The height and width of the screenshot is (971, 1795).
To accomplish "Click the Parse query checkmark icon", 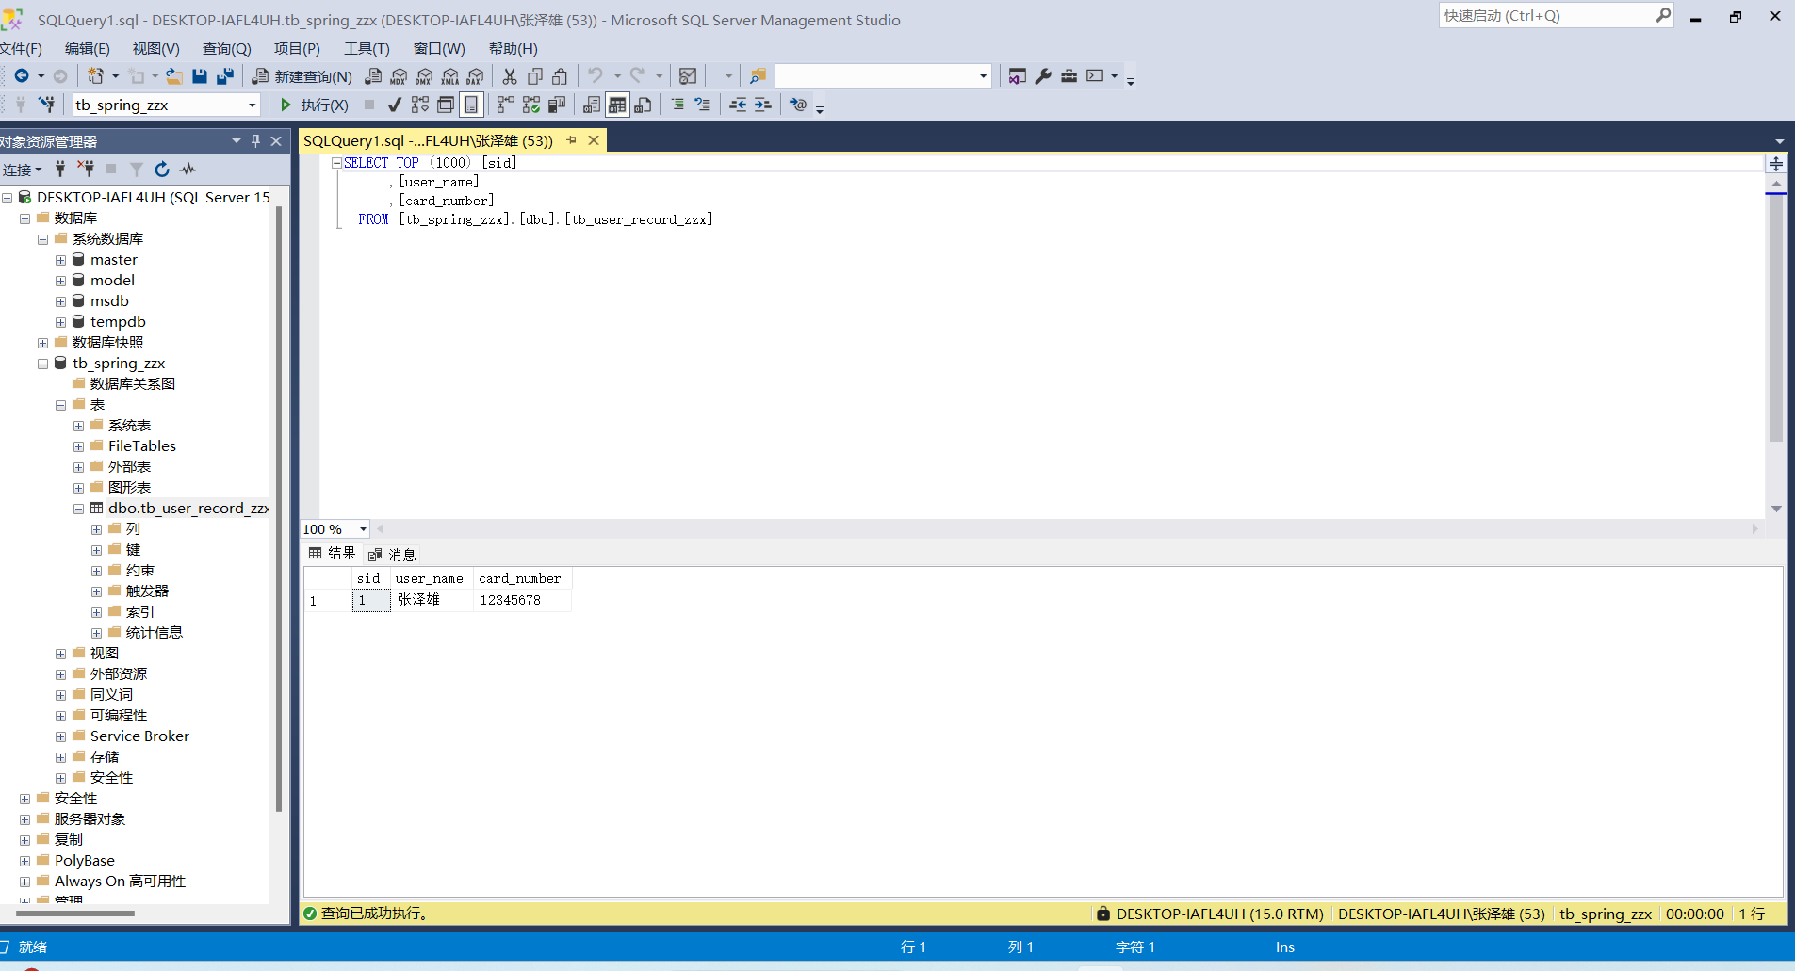I will pos(395,105).
